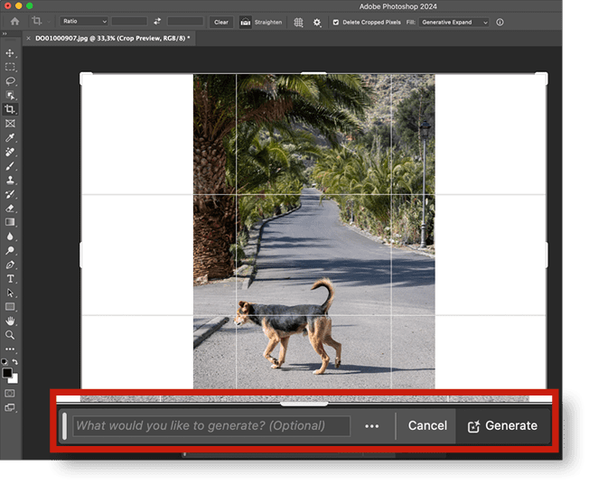The height and width of the screenshot is (484, 589).
Task: Select the Type tool
Action: tap(10, 279)
